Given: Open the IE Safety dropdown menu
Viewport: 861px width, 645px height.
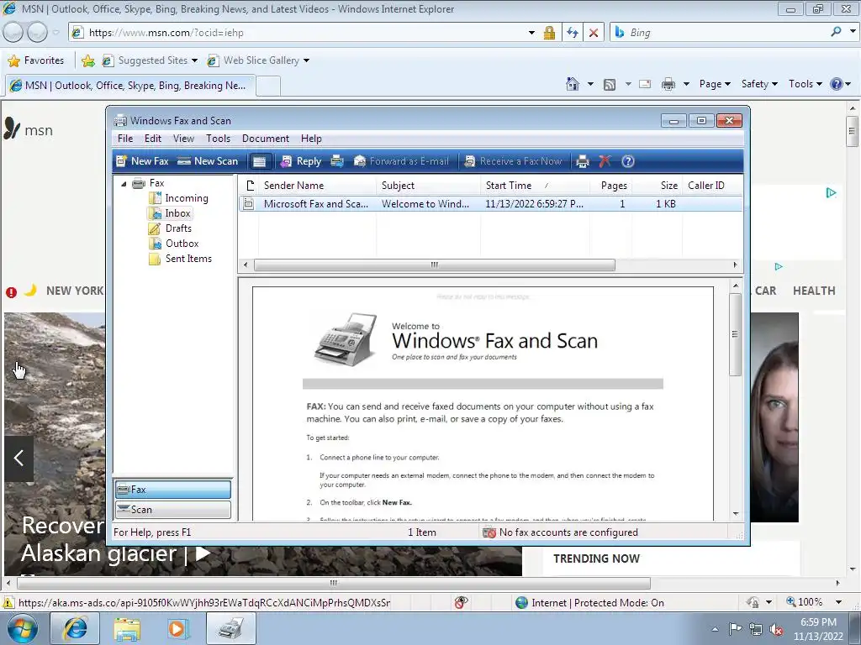Looking at the screenshot, I should point(759,84).
